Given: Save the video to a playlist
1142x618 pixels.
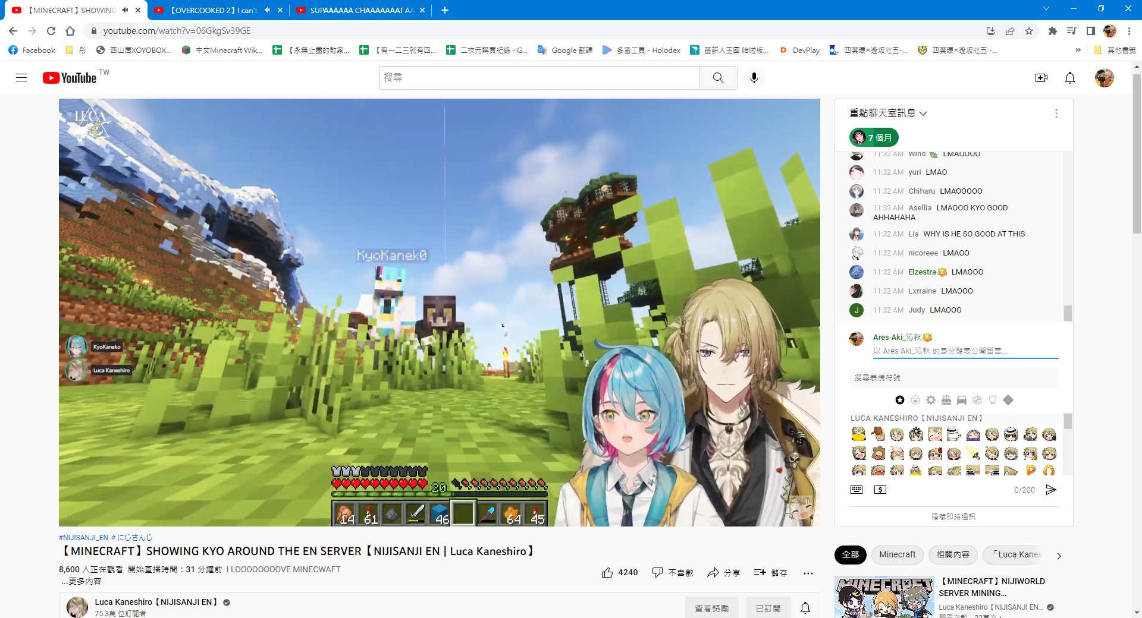Looking at the screenshot, I should (x=770, y=573).
